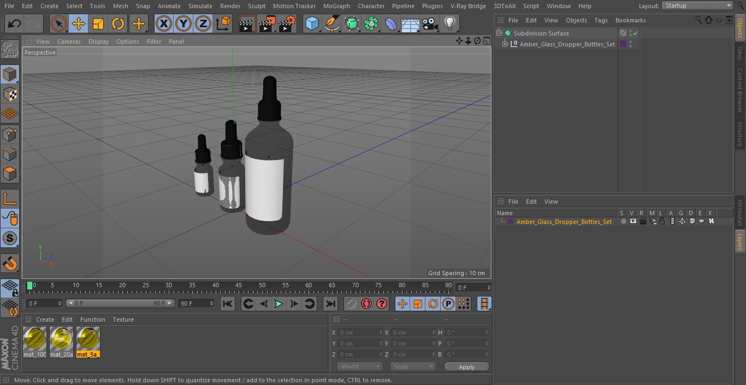Go to the end of animation
746x385 pixels.
(330, 304)
